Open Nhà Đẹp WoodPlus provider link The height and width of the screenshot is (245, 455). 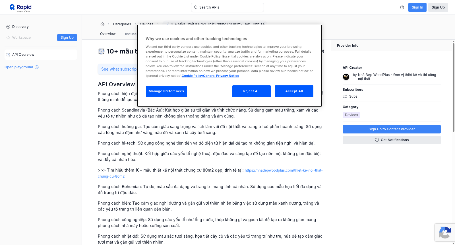point(397,77)
